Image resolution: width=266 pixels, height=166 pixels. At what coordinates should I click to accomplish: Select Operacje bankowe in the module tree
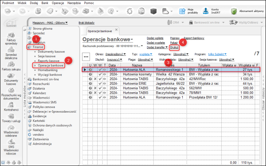point(51,65)
